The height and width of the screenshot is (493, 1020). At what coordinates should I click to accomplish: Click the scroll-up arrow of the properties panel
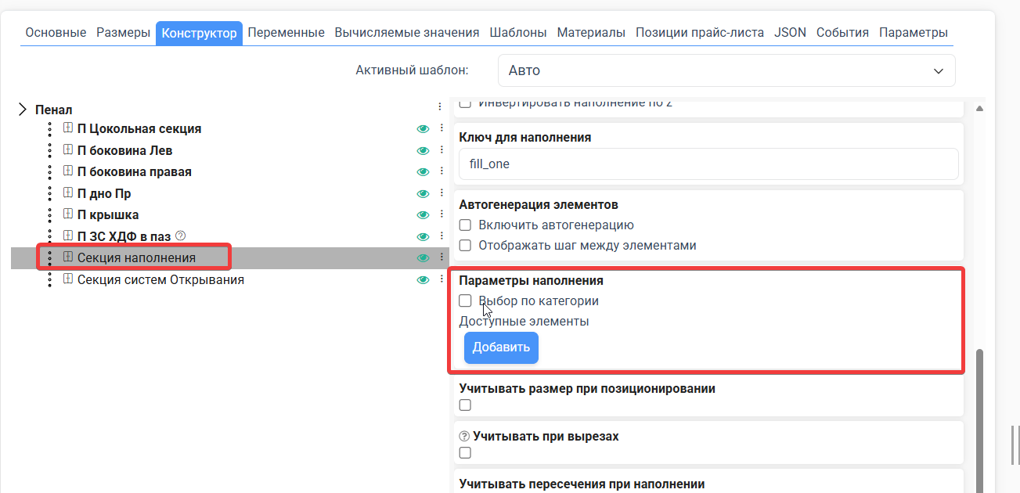coord(979,108)
